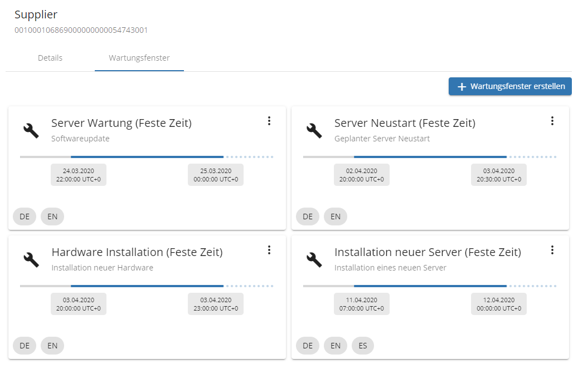Screen dimensions: 578x369
Task: Open the three-dot menu on Server Wartung card
Action: click(x=269, y=121)
